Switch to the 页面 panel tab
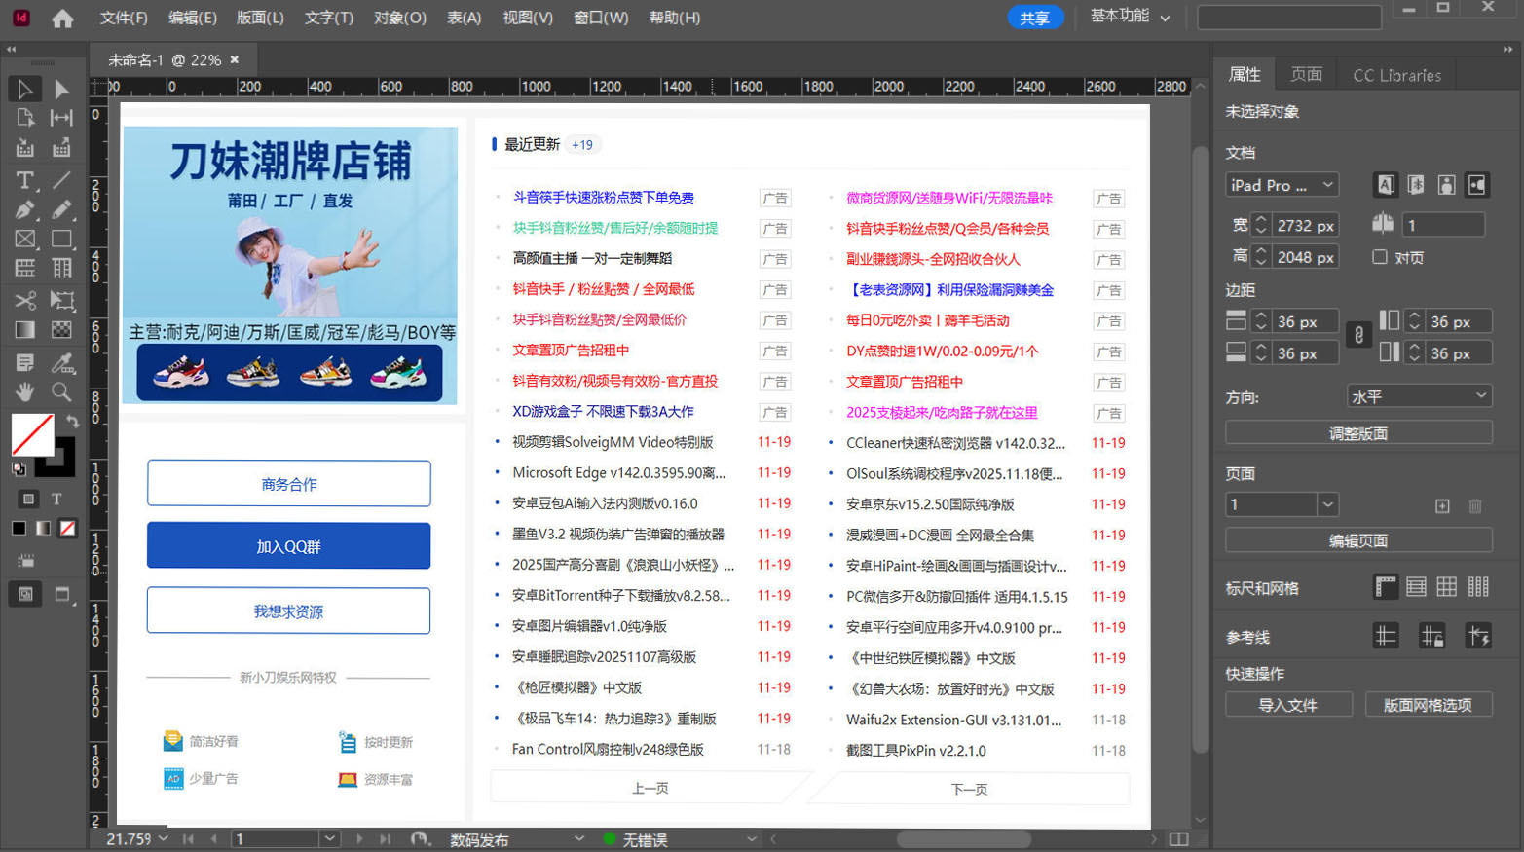The height and width of the screenshot is (852, 1524). click(1306, 73)
